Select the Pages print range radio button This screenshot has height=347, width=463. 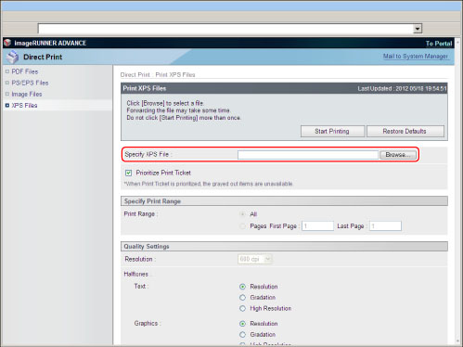click(x=242, y=226)
